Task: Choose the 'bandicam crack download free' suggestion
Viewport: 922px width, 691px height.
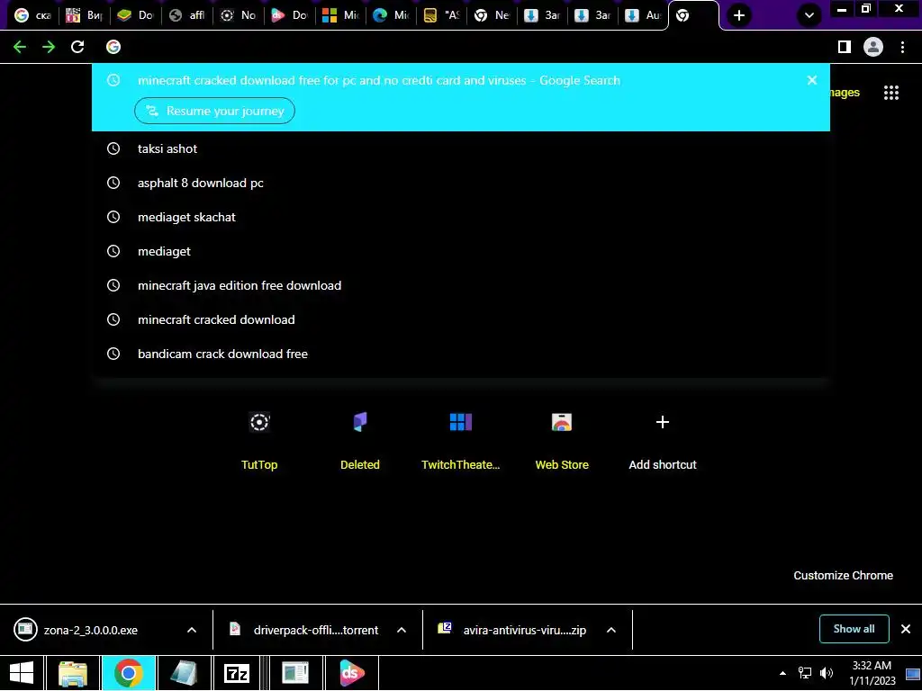Action: [461, 353]
